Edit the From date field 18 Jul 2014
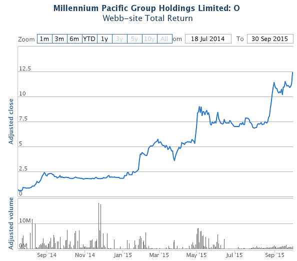Viewport: 297px width, 261px height. click(208, 39)
